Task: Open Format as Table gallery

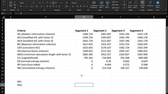Action: pyautogui.click(x=101, y=5)
